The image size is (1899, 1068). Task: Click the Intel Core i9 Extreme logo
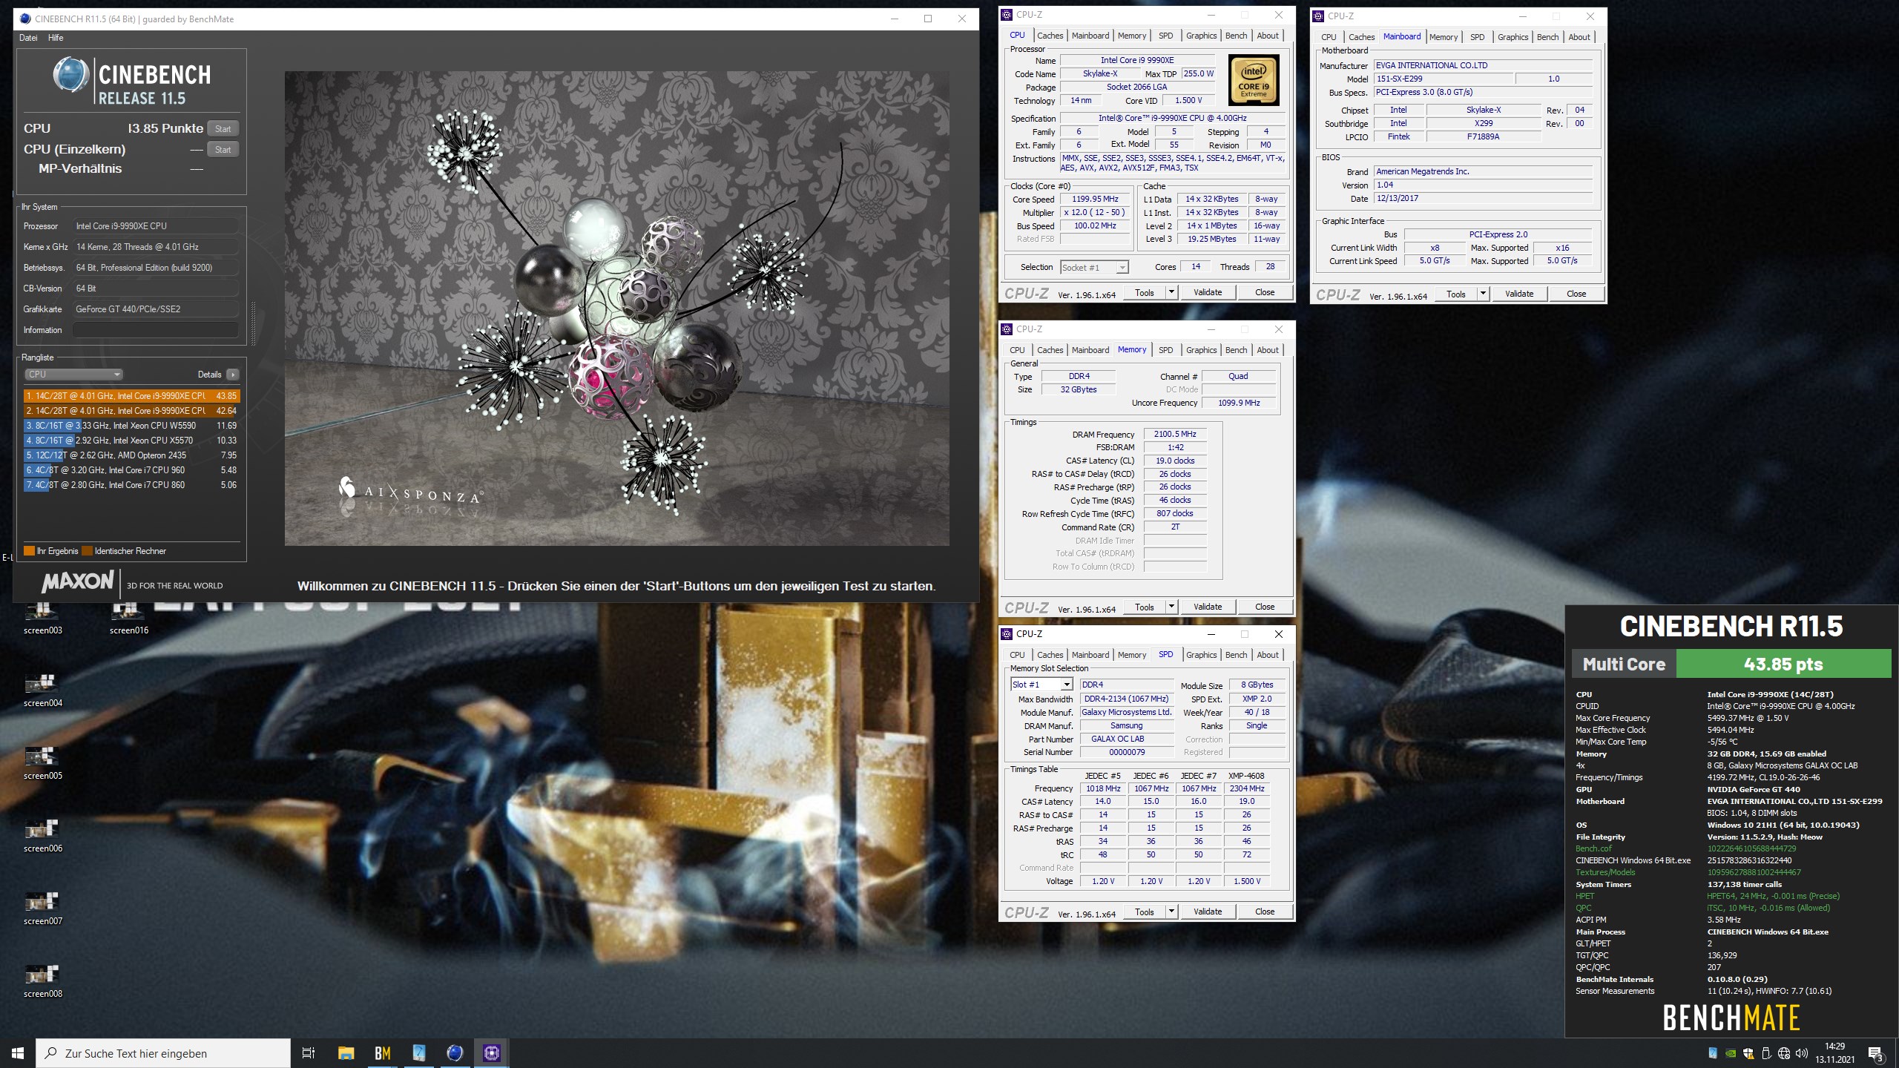(1254, 80)
